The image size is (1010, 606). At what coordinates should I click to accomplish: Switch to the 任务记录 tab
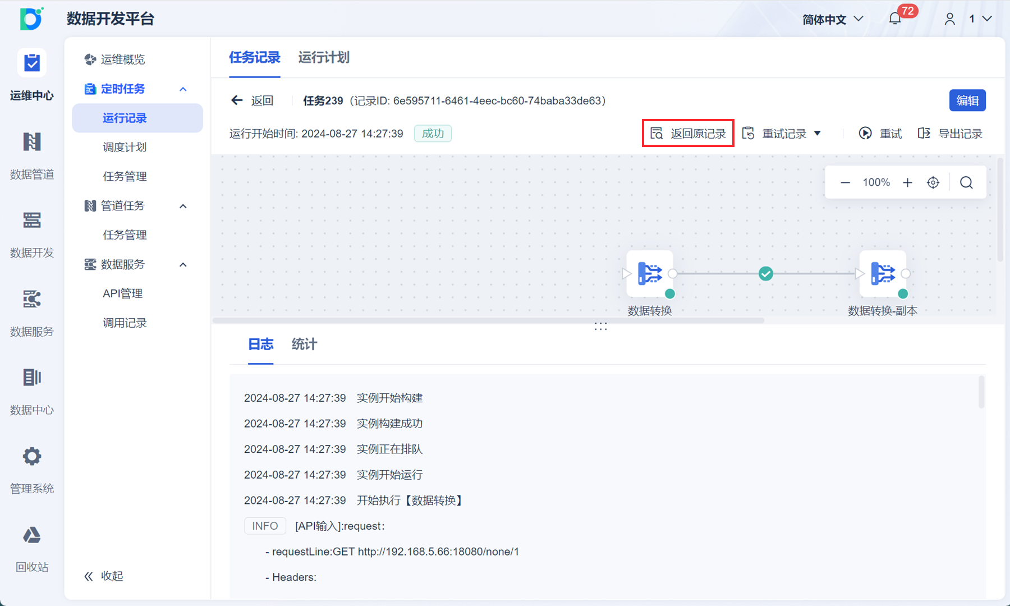(255, 57)
